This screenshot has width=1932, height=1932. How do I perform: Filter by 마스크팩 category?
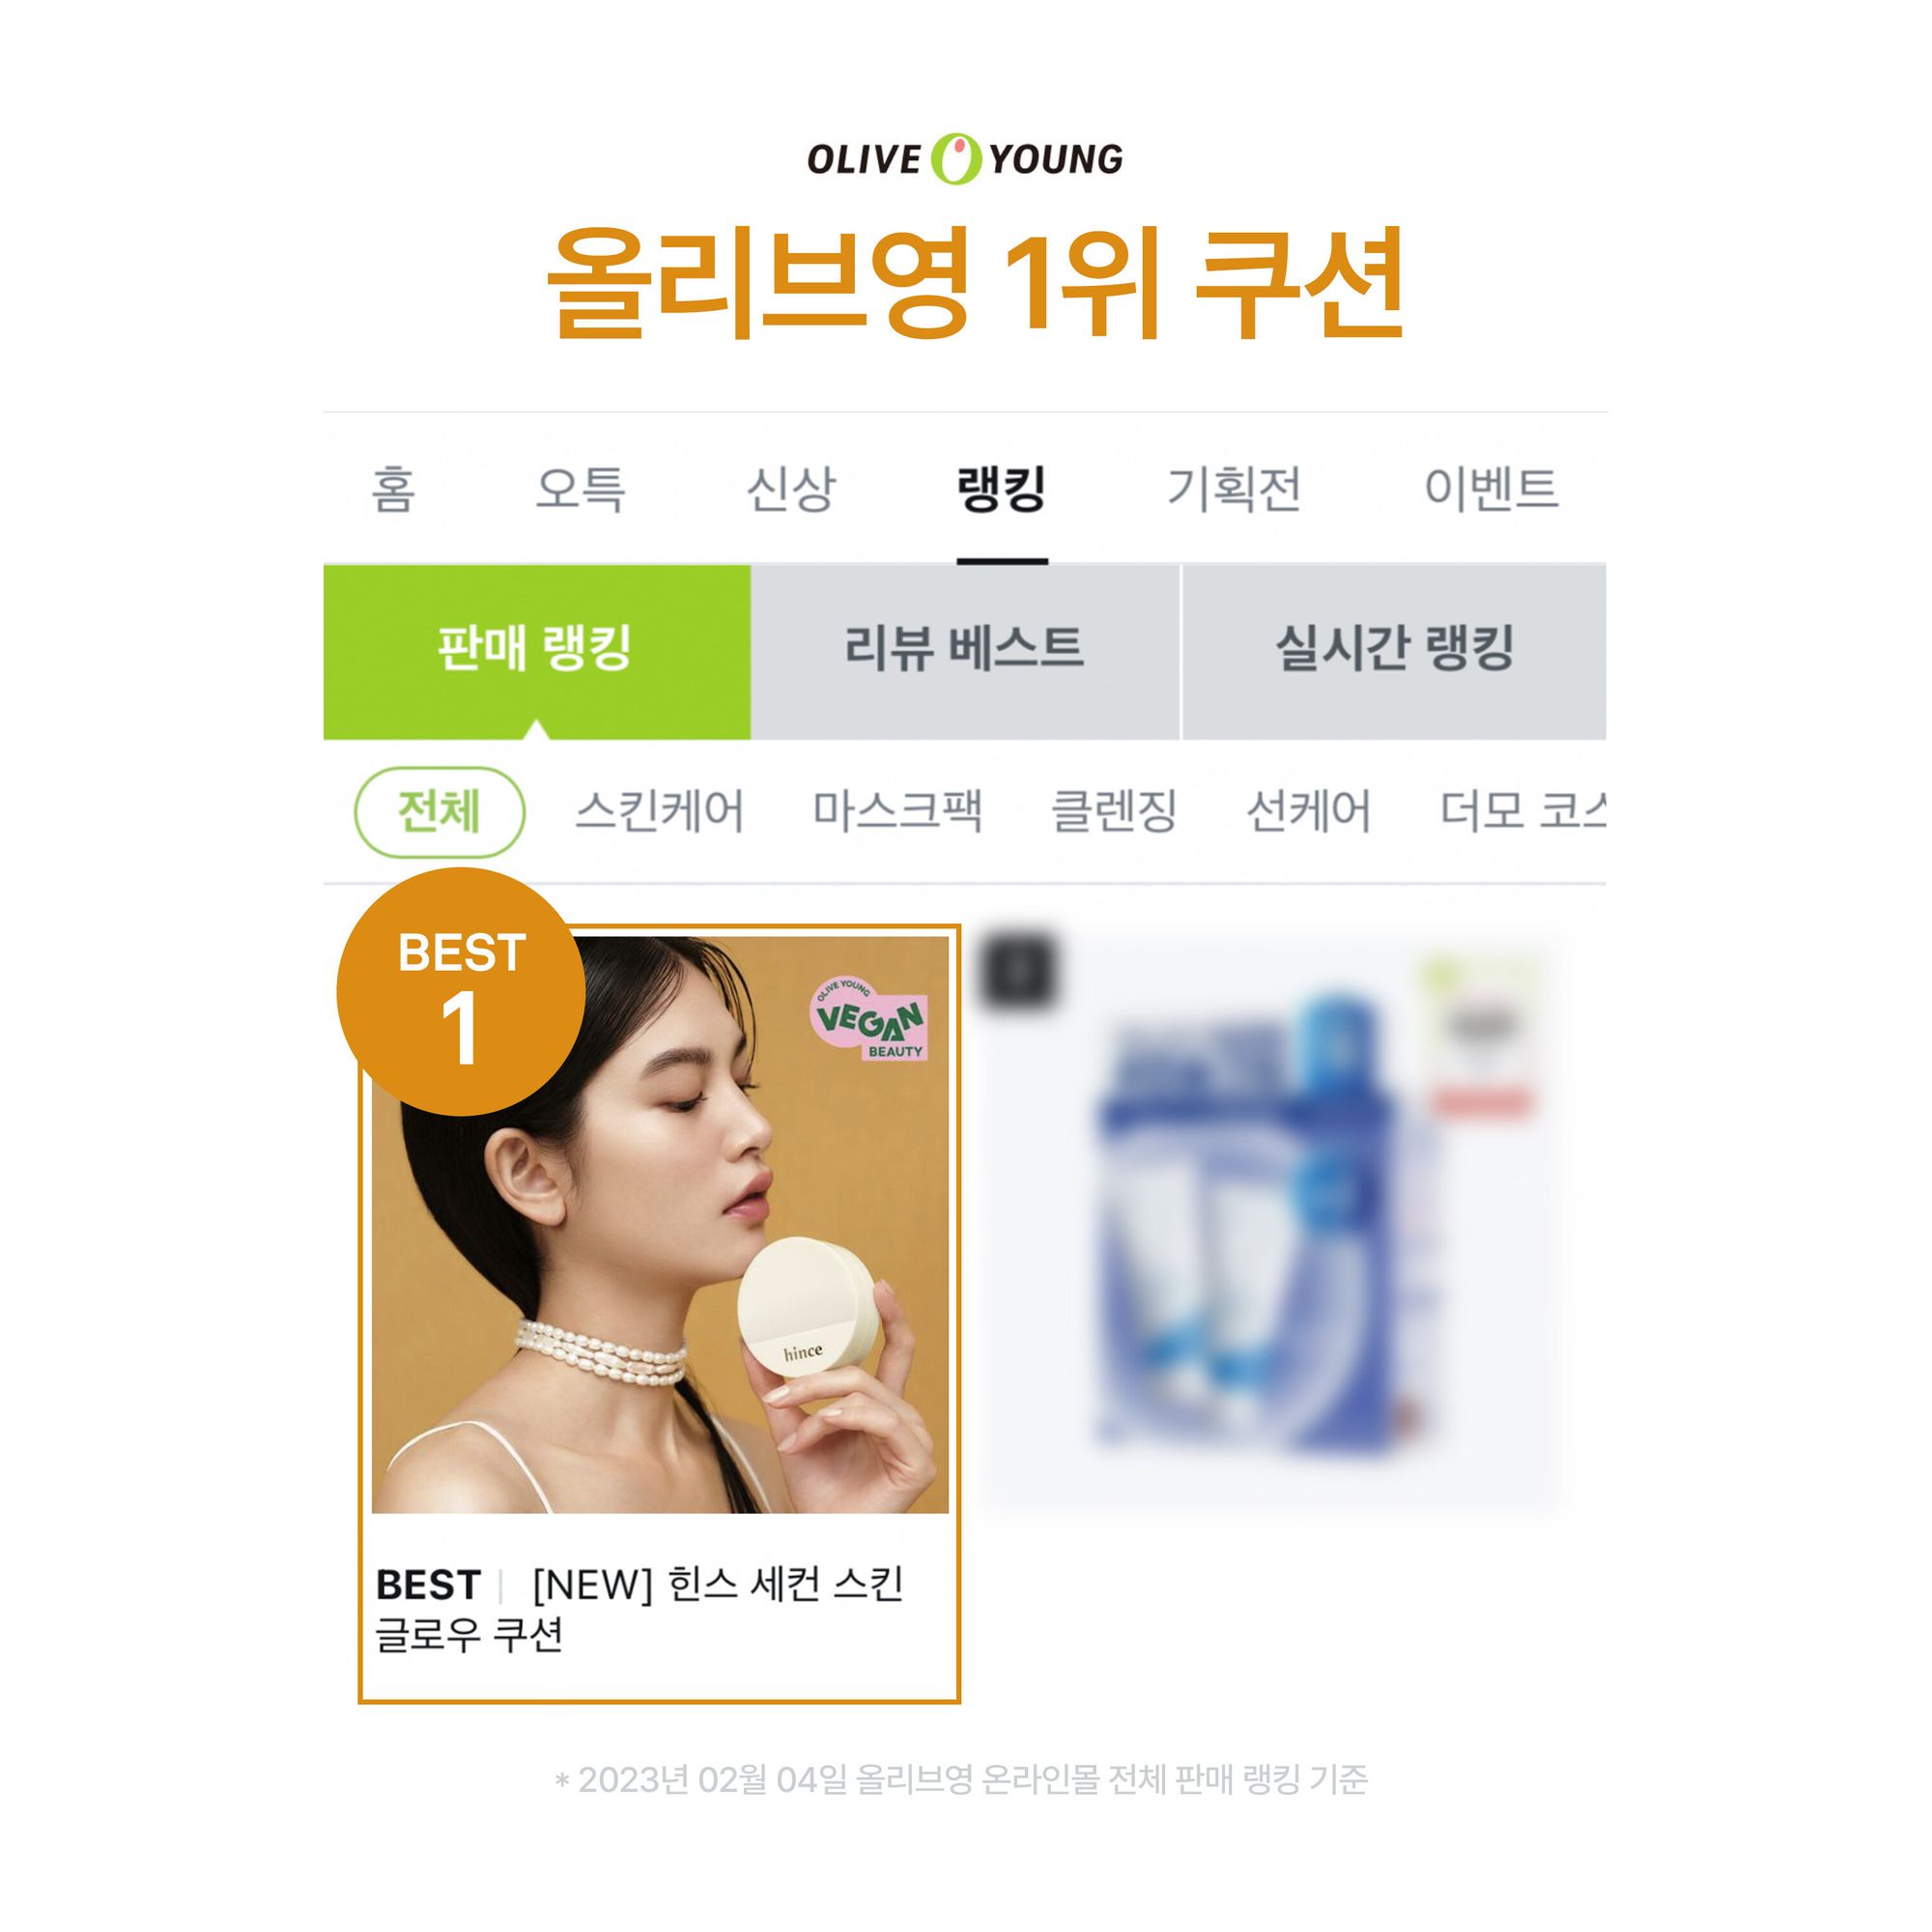click(898, 812)
